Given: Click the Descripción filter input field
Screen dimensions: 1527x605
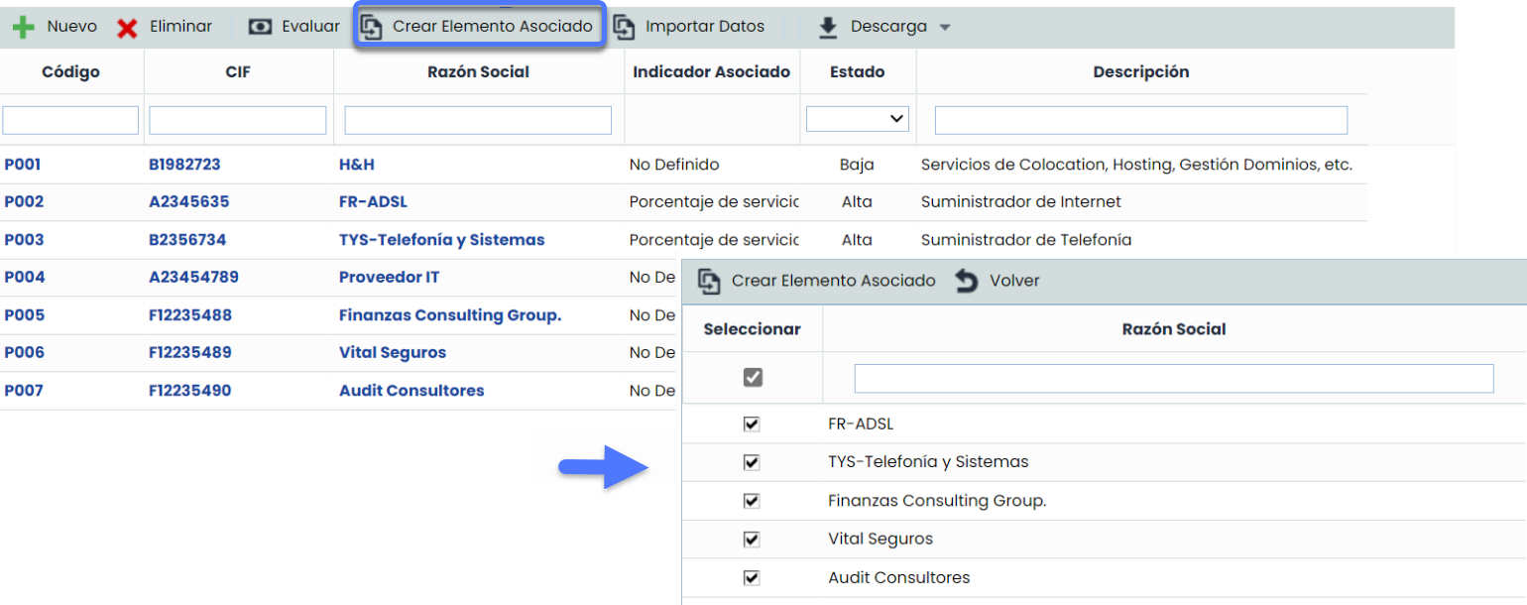Looking at the screenshot, I should 1140,120.
